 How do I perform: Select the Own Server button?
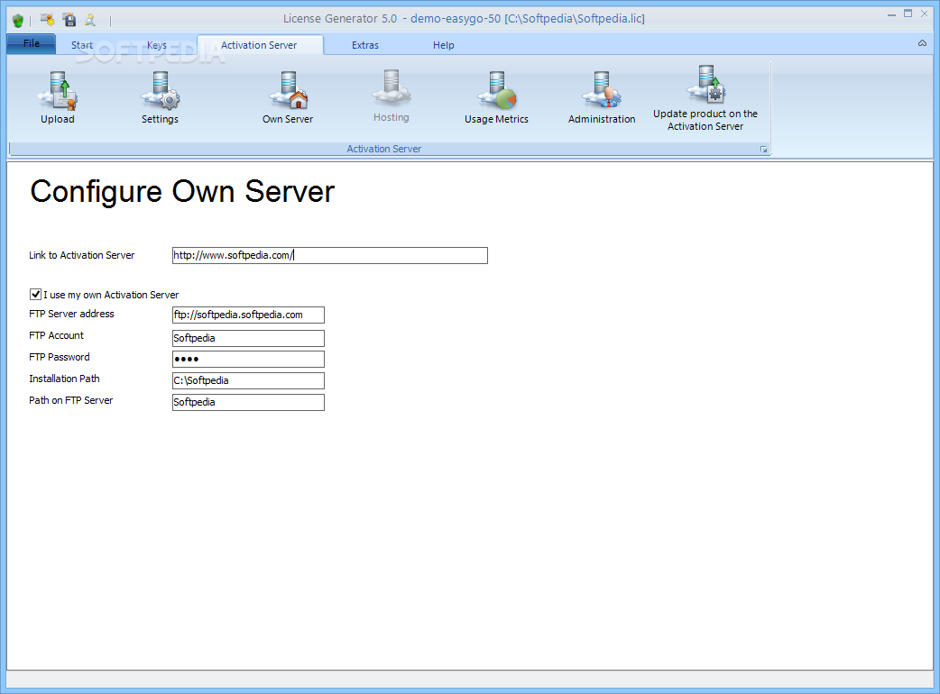click(288, 97)
